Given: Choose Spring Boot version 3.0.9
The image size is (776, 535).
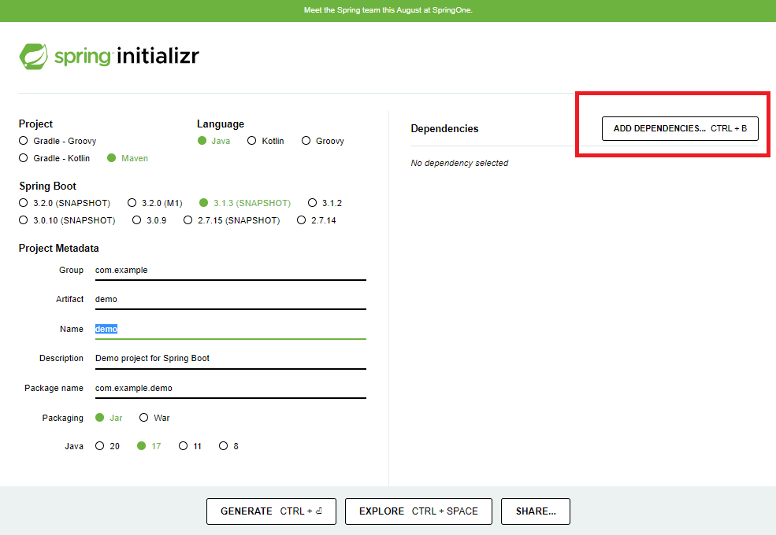Looking at the screenshot, I should (x=150, y=220).
